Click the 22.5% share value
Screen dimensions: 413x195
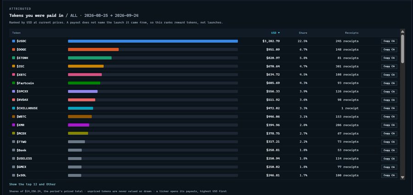[x=302, y=41]
